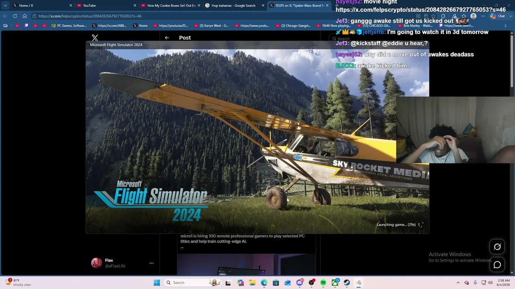Viewport: 515px width, 289px height.
Task: Open the X Home bookmark
Action: 140,26
